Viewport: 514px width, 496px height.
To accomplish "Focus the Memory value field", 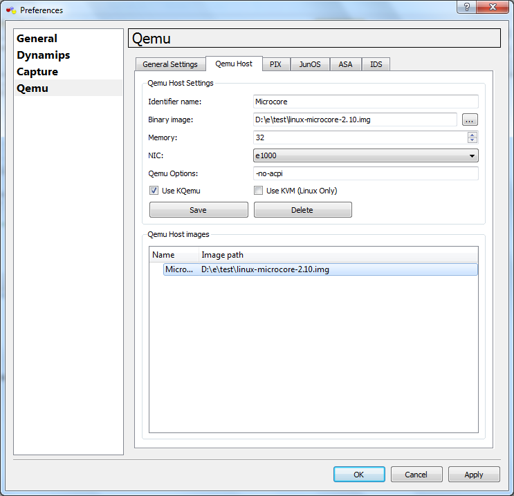I will point(360,137).
